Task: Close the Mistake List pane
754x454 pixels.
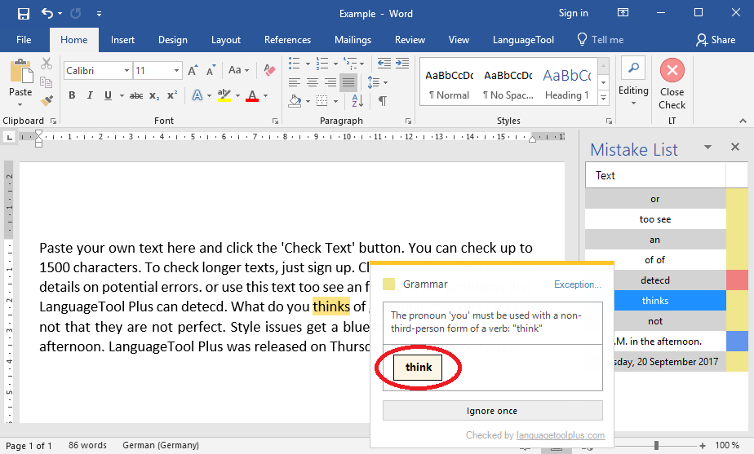Action: pyautogui.click(x=734, y=148)
